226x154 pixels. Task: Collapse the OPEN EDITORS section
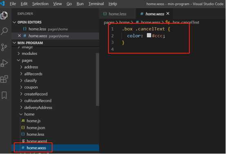tap(14, 22)
